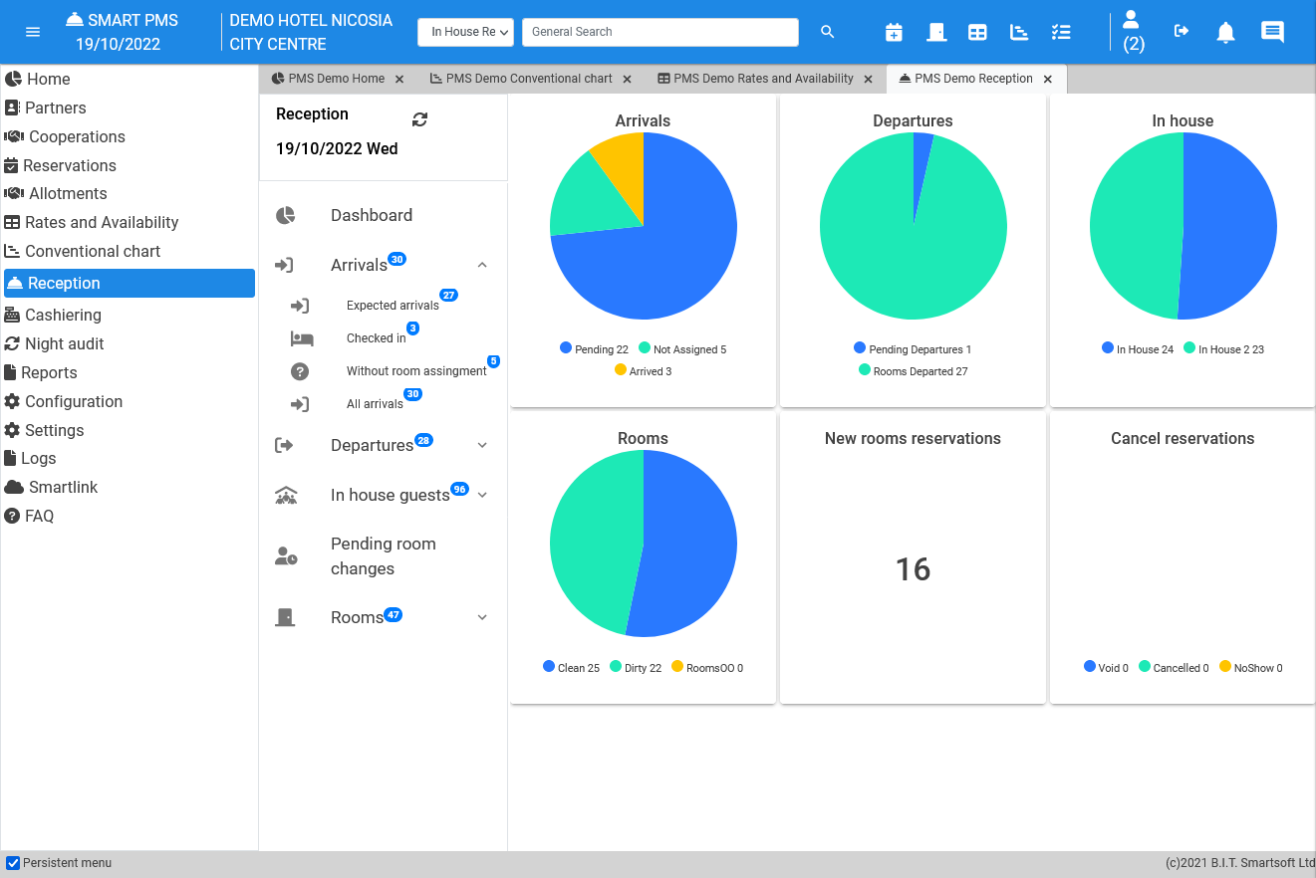The image size is (1316, 878).
Task: Close the PMS Demo Home tab
Action: [399, 79]
